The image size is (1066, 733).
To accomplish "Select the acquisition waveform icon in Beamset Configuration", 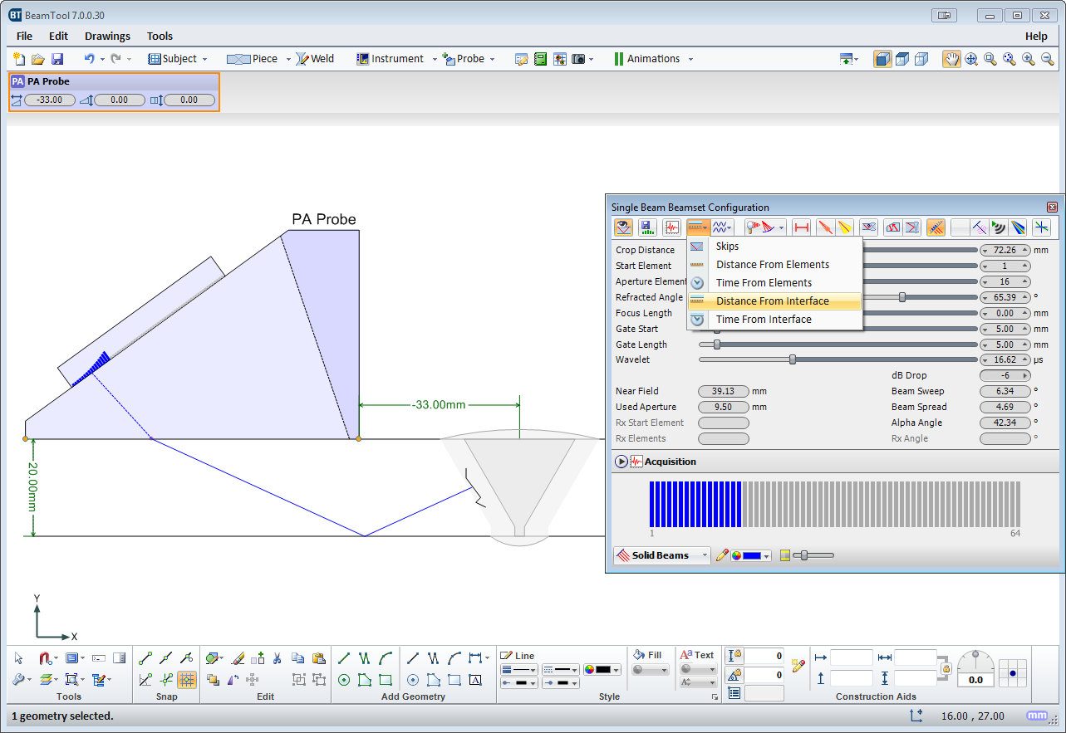I will [671, 227].
